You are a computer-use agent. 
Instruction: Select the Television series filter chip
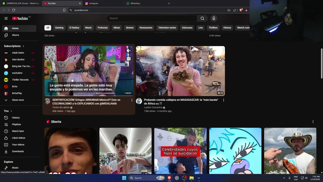pos(167,28)
